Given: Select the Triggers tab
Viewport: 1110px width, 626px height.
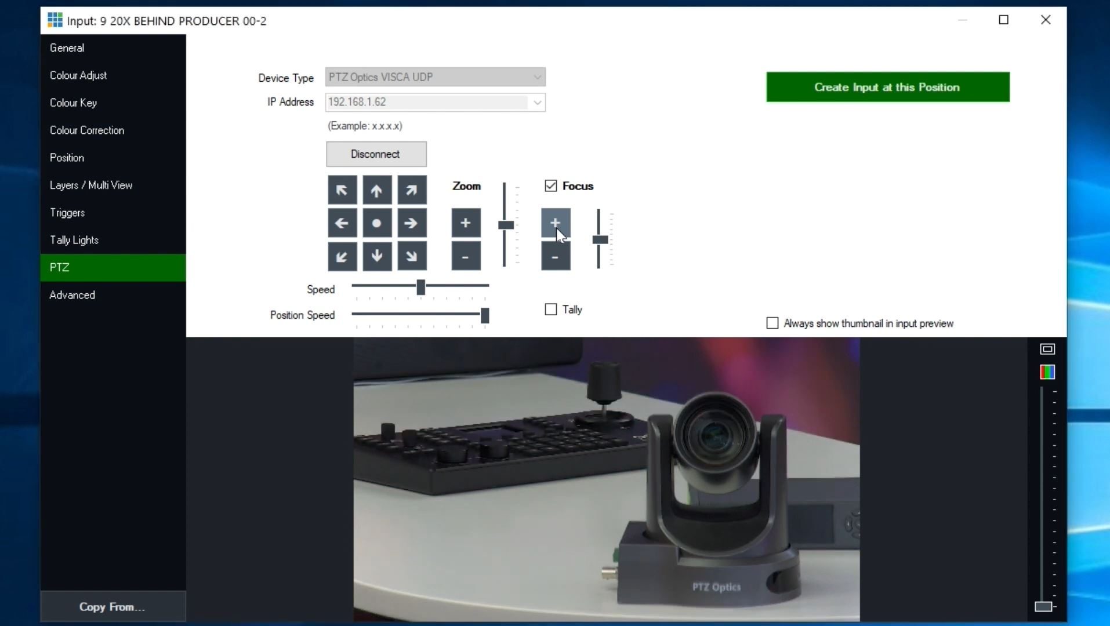Looking at the screenshot, I should click(x=113, y=213).
